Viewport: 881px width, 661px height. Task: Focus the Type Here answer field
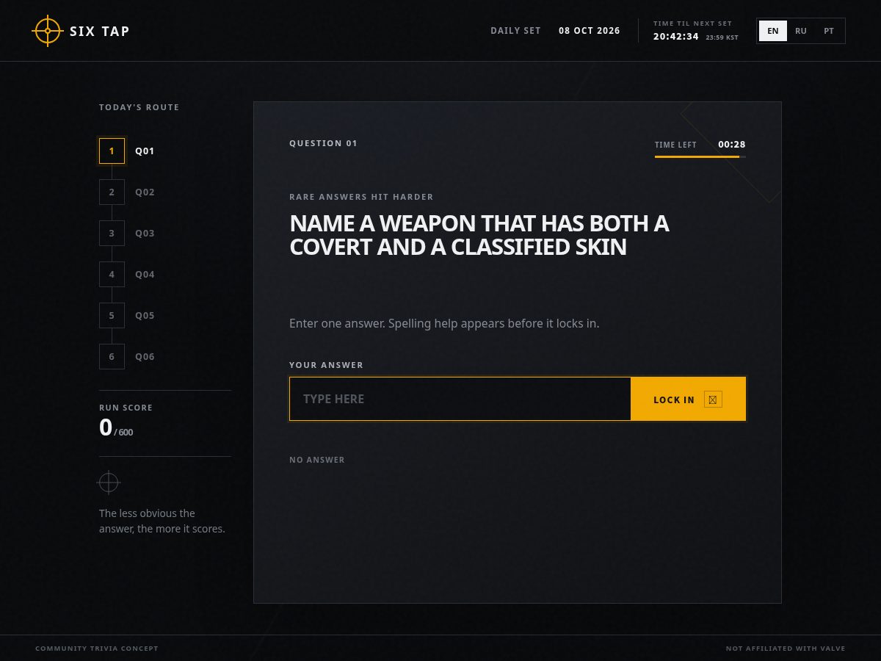click(460, 399)
